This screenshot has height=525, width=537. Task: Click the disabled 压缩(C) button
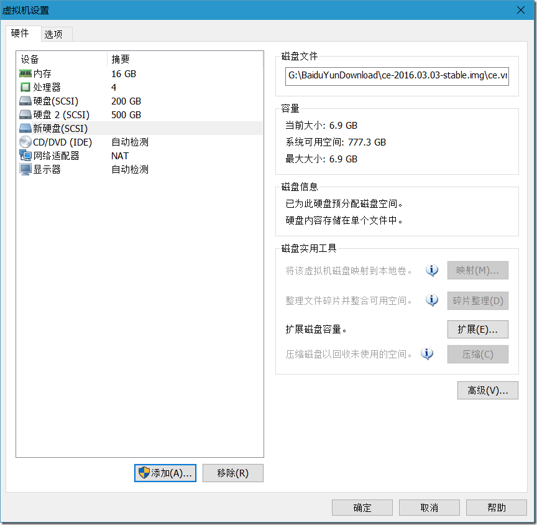(x=477, y=354)
